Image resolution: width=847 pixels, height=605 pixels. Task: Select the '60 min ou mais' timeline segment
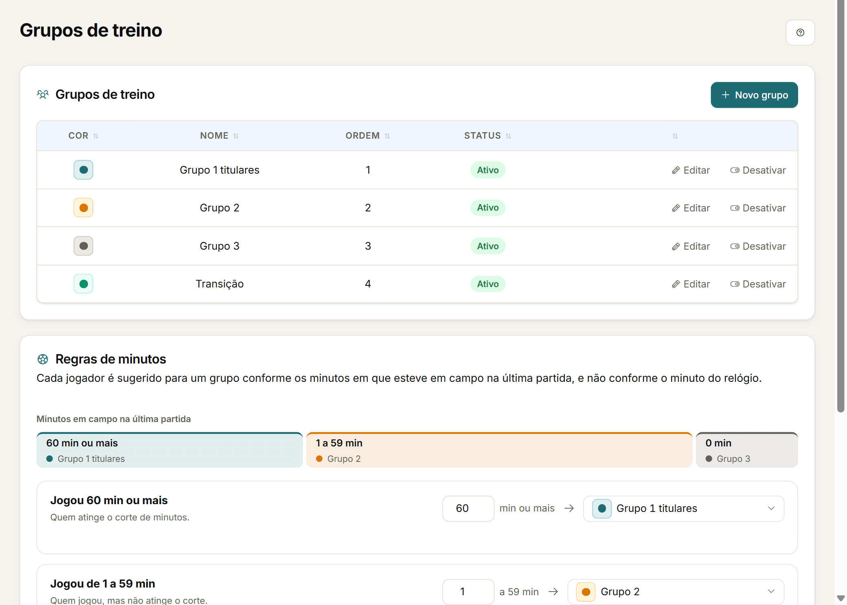(169, 450)
